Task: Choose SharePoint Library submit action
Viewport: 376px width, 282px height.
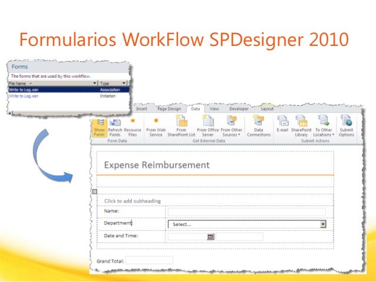Action: tap(301, 126)
